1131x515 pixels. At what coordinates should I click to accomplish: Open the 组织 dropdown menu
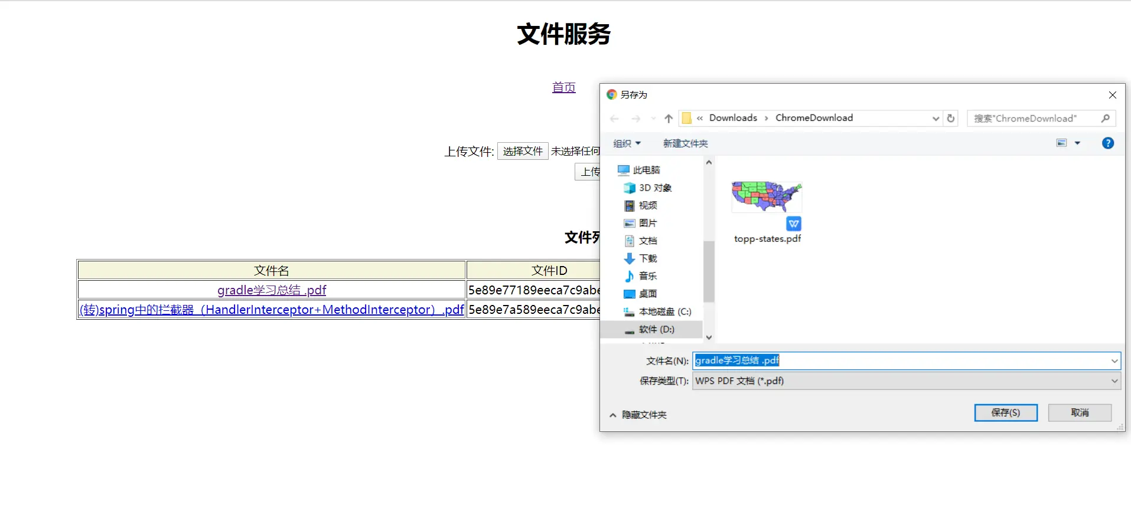[627, 143]
